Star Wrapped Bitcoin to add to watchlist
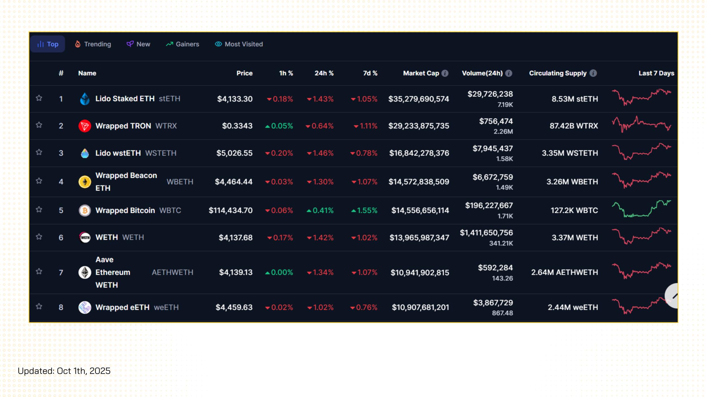 pyautogui.click(x=39, y=210)
